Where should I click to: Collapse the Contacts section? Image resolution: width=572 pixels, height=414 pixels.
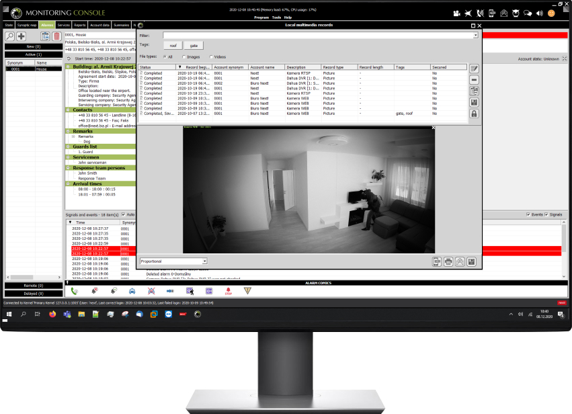(x=68, y=110)
